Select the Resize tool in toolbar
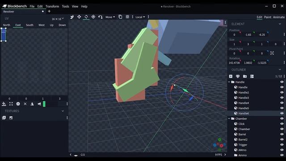The height and width of the screenshot is (161, 286). click(x=79, y=17)
